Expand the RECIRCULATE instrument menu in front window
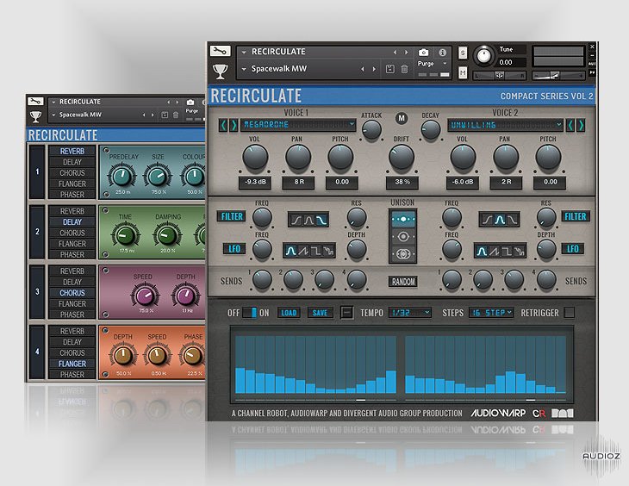The width and height of the screenshot is (629, 486). click(244, 53)
